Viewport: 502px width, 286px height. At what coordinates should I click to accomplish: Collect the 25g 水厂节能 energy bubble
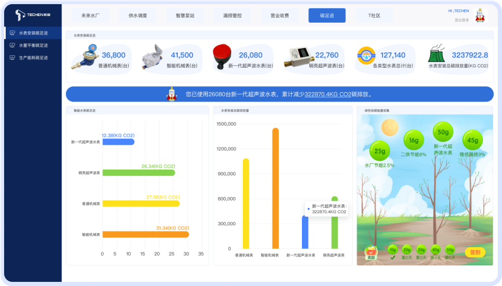379,152
